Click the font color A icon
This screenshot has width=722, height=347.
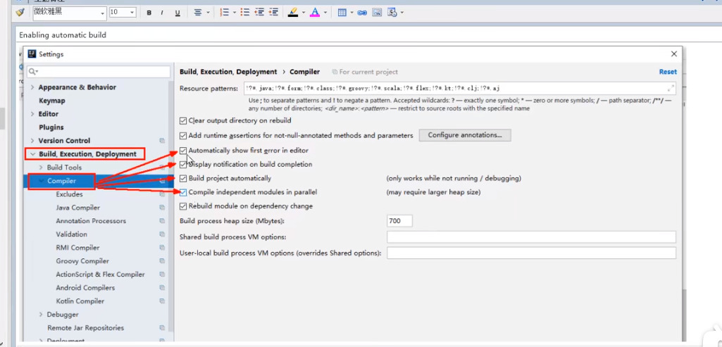point(315,13)
